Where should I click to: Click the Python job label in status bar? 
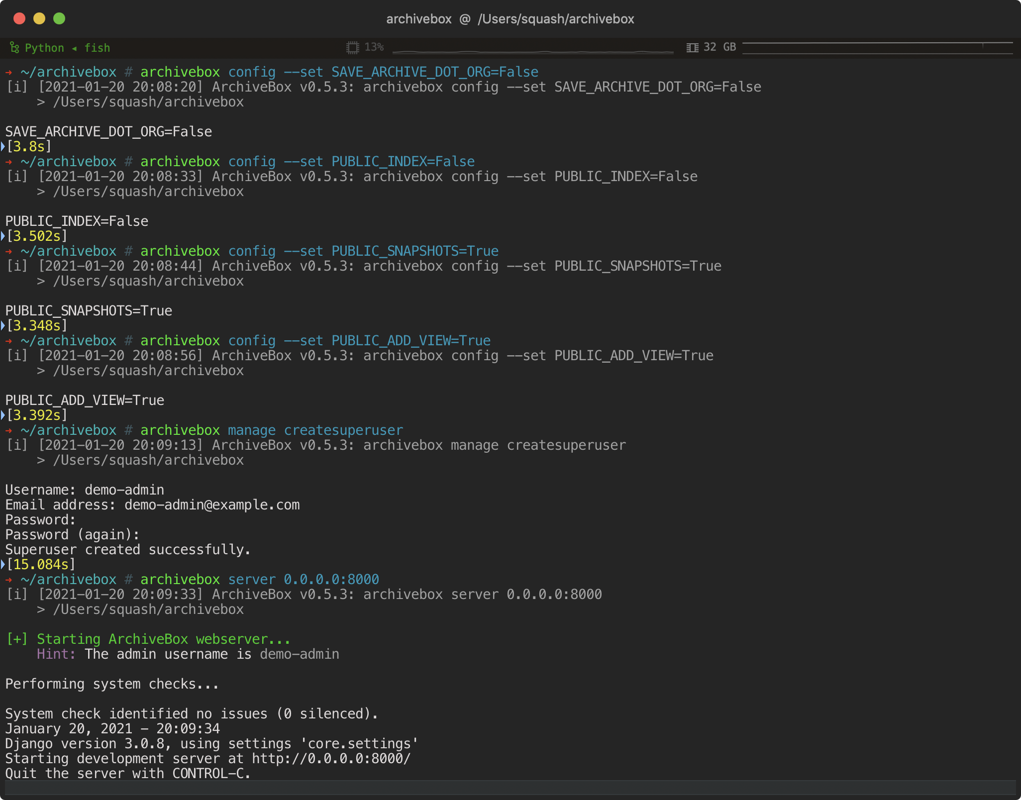coord(44,48)
